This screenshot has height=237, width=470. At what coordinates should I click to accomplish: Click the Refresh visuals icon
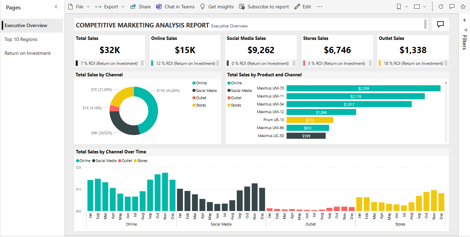click(440, 7)
